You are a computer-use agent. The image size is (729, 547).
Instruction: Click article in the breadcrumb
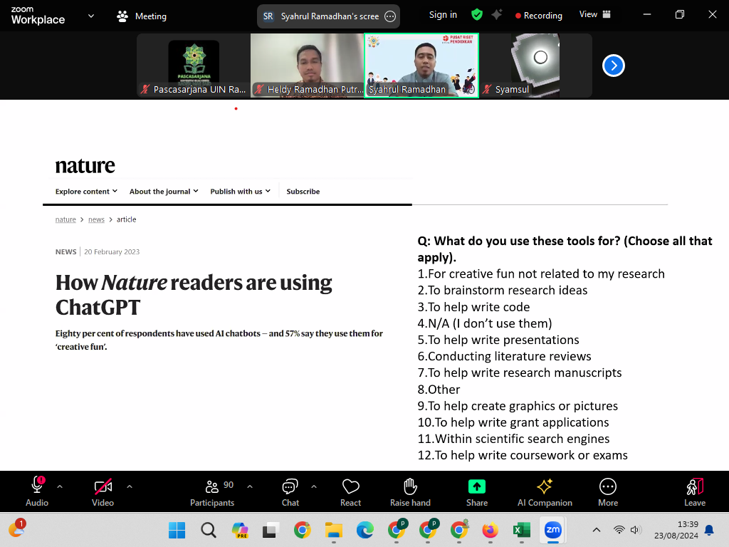(127, 219)
